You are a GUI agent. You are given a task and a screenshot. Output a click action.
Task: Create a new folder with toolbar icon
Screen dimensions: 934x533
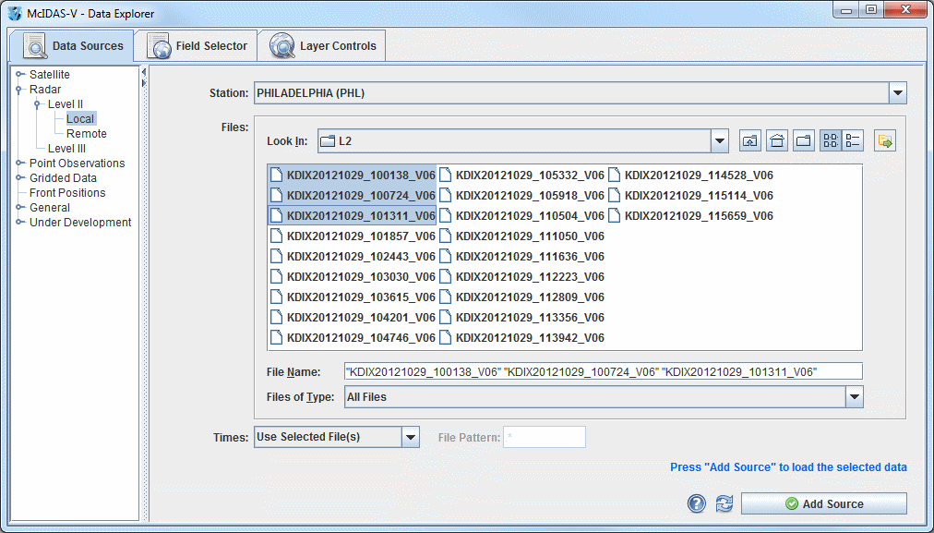(804, 141)
